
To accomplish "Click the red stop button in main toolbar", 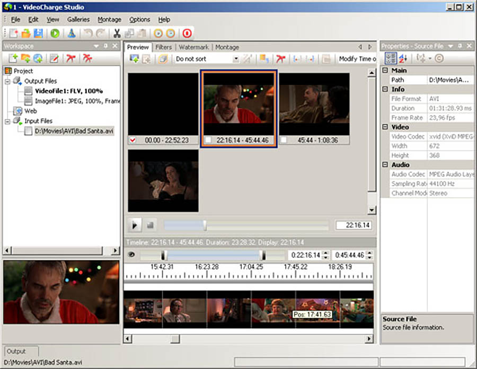I will 187,33.
